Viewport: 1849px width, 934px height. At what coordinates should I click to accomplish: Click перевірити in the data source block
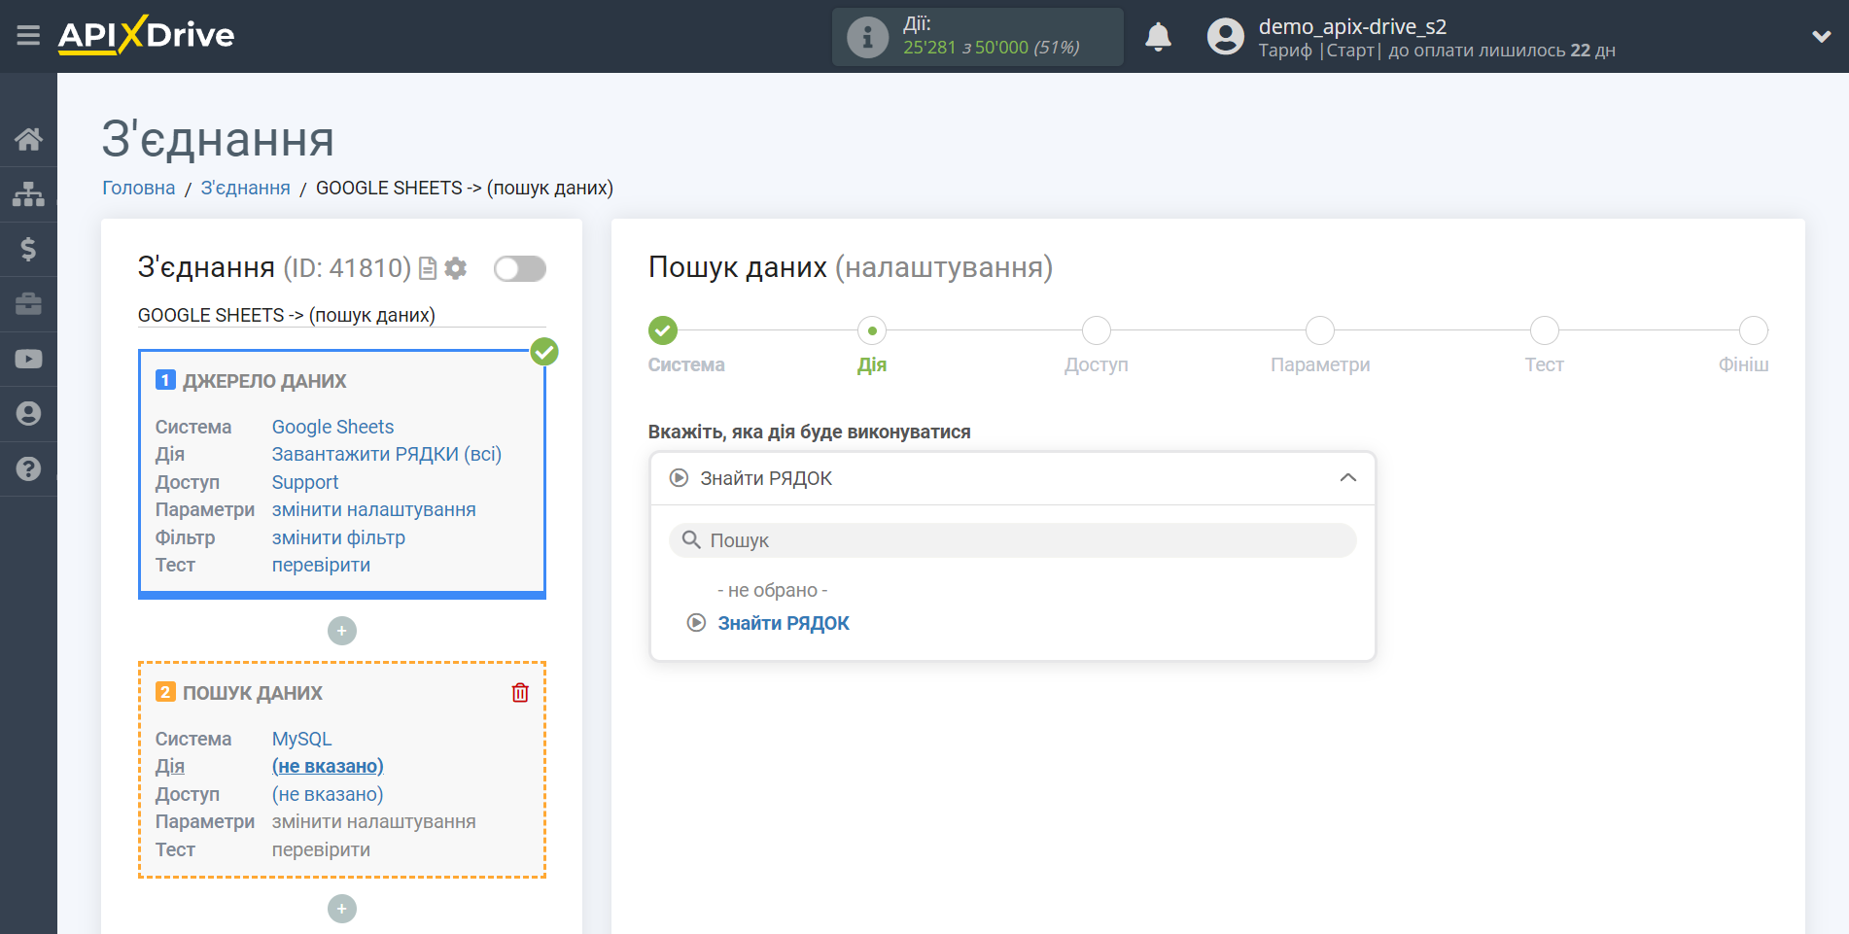[321, 565]
